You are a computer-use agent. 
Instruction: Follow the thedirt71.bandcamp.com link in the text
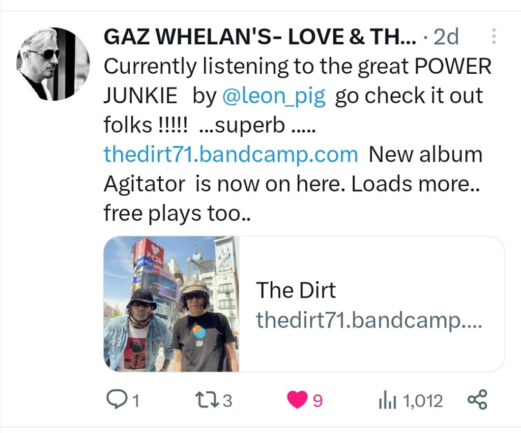click(x=231, y=155)
